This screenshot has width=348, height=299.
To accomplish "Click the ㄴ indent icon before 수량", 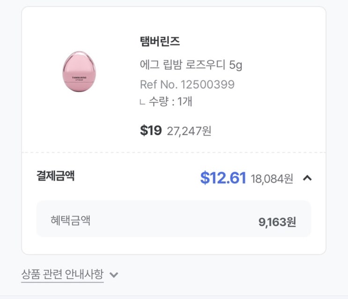I will pos(142,103).
